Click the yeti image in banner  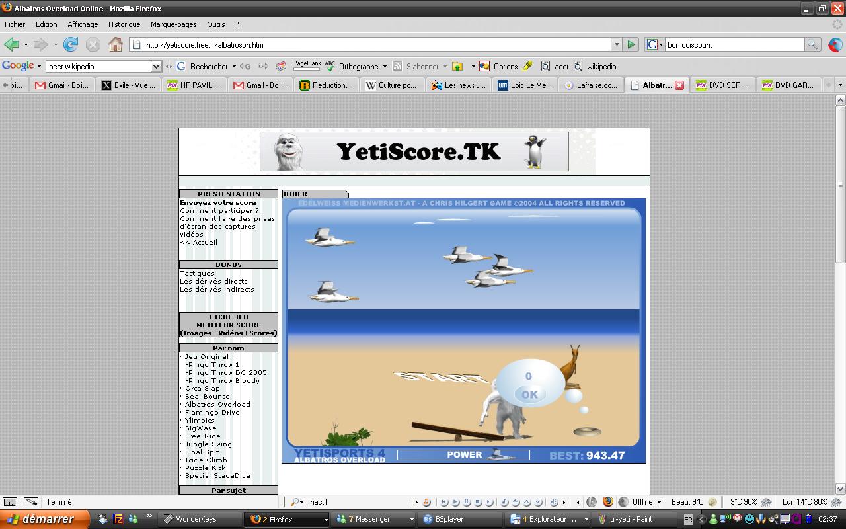pyautogui.click(x=288, y=152)
